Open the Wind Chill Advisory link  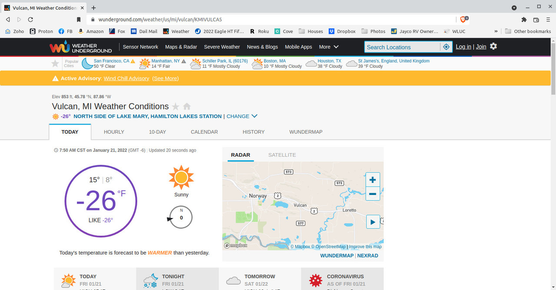(x=126, y=78)
